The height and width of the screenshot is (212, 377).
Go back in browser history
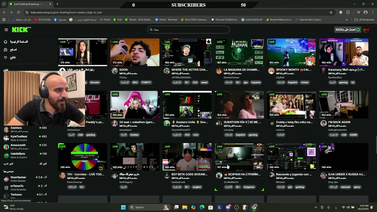click(4, 12)
